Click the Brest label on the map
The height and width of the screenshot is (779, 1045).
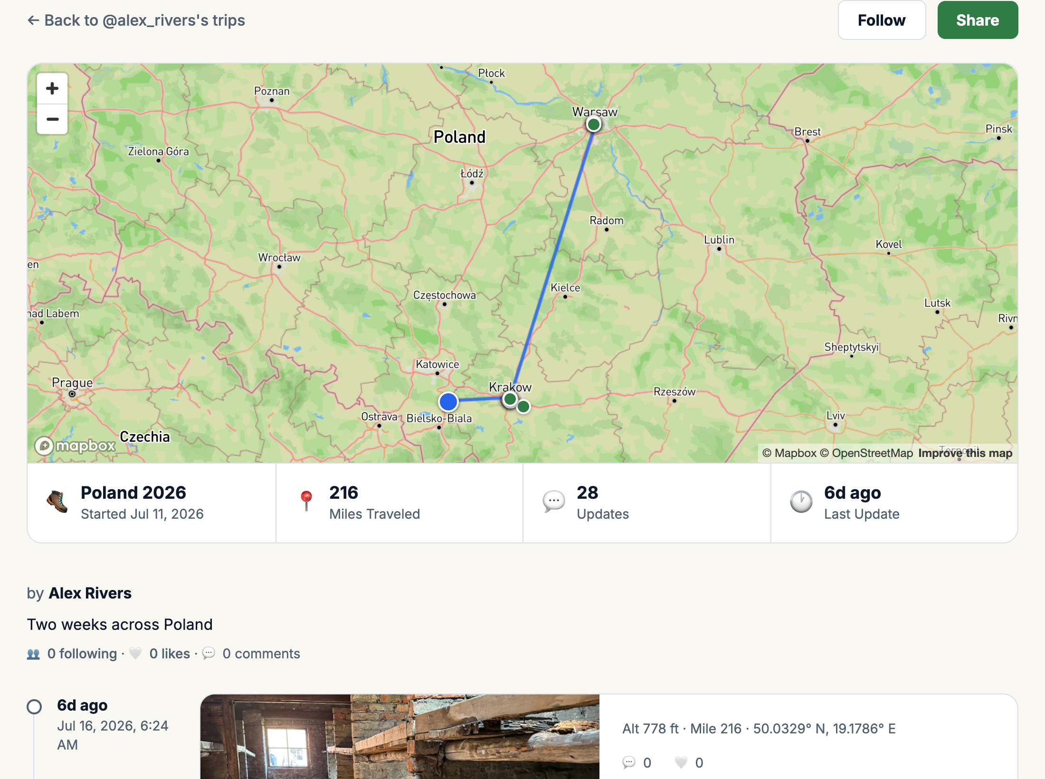pos(807,132)
